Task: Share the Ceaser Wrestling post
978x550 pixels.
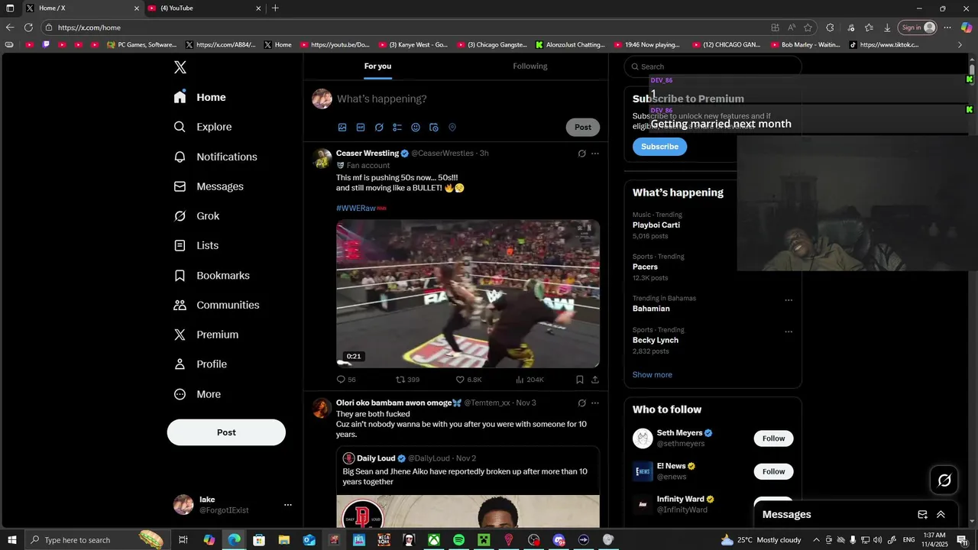Action: [595, 380]
